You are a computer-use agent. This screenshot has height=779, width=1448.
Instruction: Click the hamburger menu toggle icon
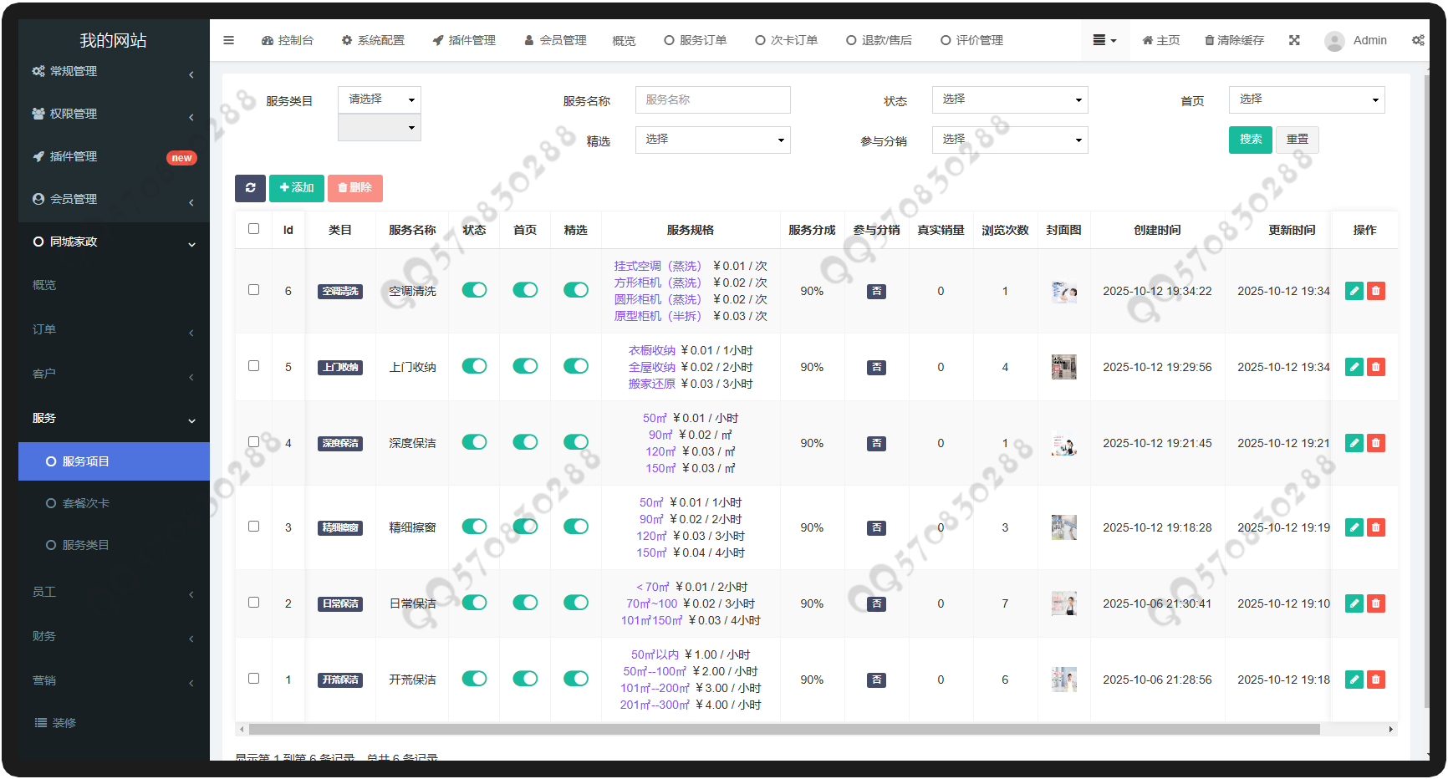228,40
